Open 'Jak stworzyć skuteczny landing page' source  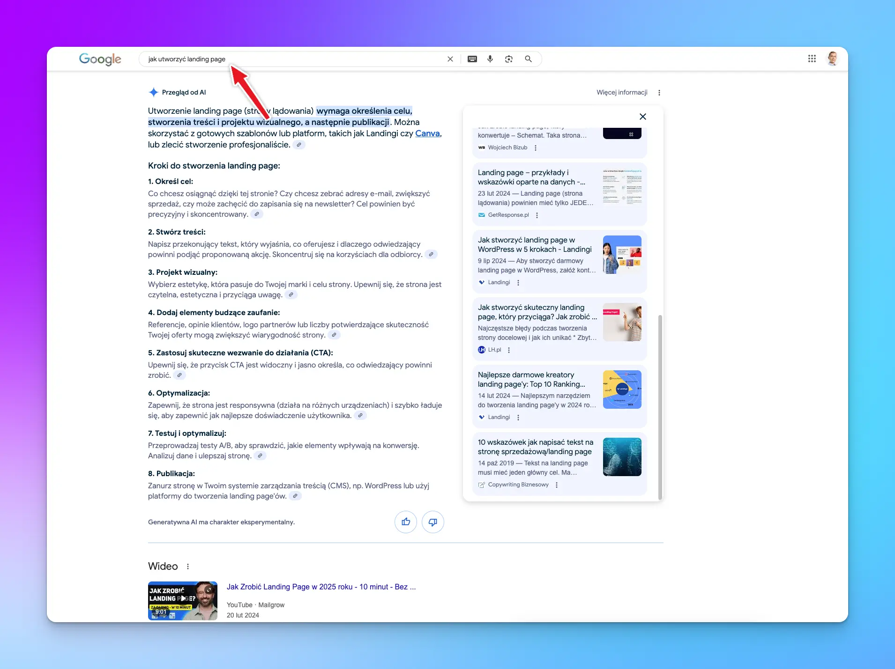(x=537, y=312)
